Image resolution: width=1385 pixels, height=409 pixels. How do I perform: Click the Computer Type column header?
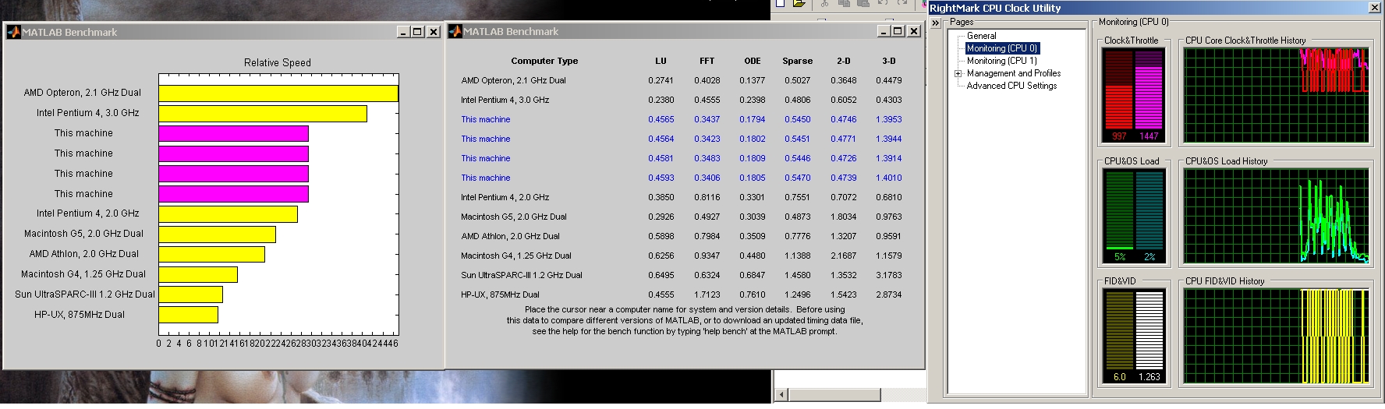coord(544,61)
